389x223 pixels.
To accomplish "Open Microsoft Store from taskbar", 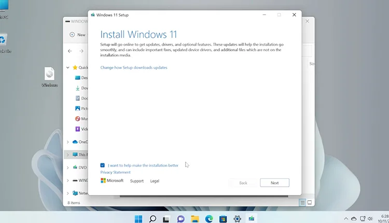I will [x=223, y=219].
